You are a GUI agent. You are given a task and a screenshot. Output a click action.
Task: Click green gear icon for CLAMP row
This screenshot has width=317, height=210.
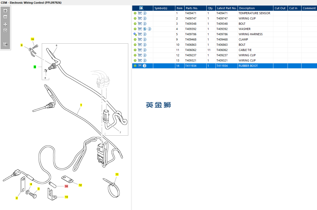point(135,39)
